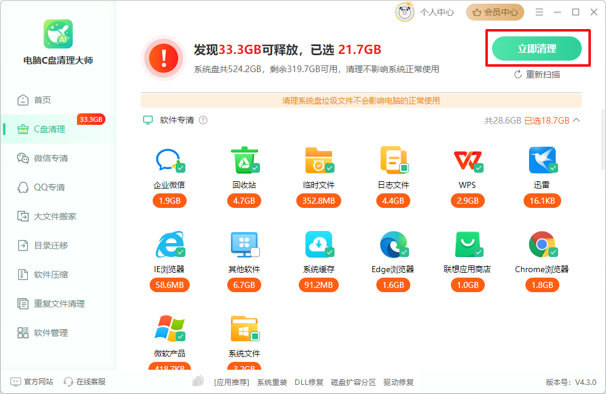Click the 临时文件 folder icon
606x394 pixels.
pyautogui.click(x=319, y=159)
